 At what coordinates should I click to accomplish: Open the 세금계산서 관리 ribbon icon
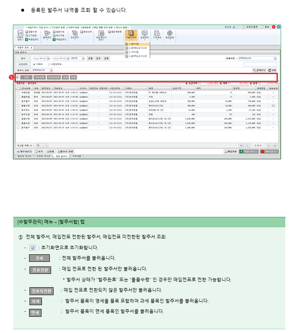click(x=101, y=35)
